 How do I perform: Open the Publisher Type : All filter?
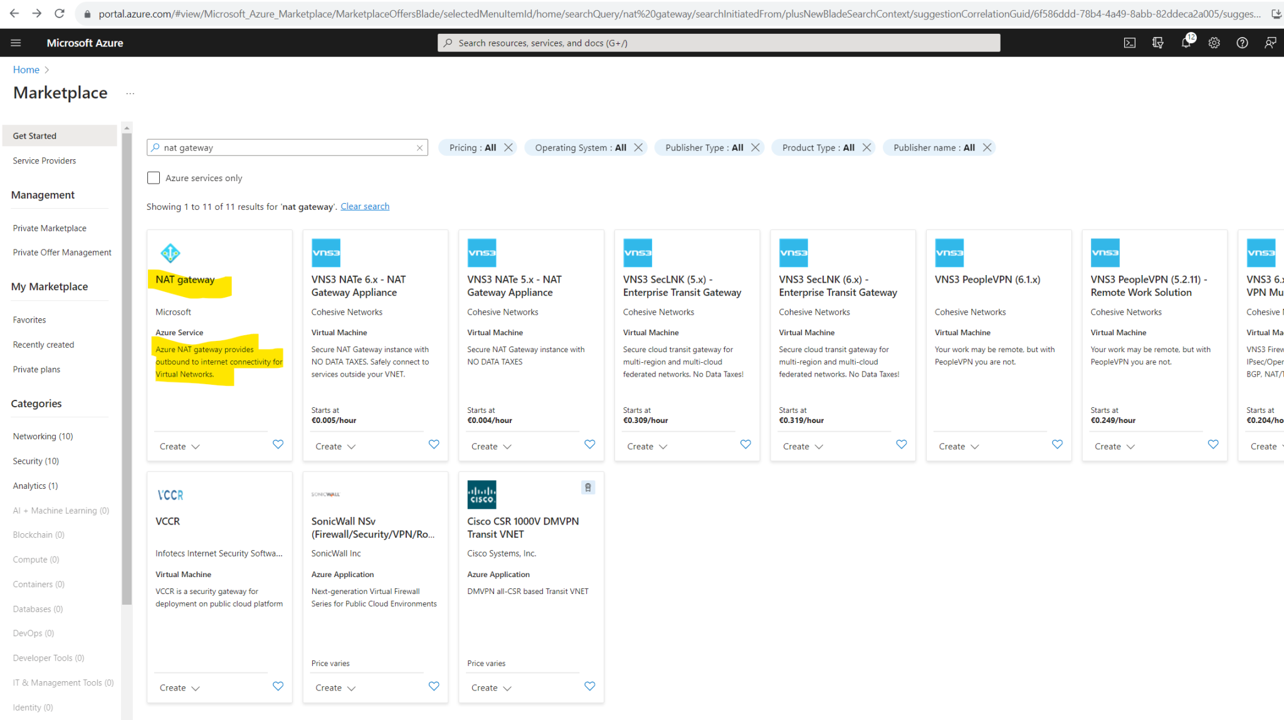(x=704, y=148)
